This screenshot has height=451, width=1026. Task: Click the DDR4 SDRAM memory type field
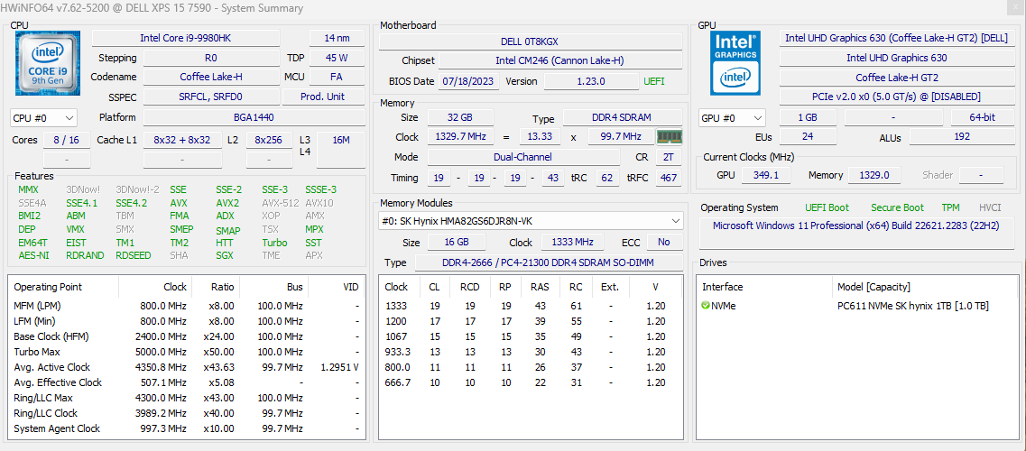[623, 118]
